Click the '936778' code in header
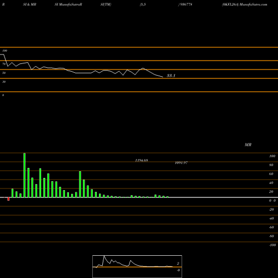Screen dimensions: 278x278 pyautogui.click(x=186, y=4)
